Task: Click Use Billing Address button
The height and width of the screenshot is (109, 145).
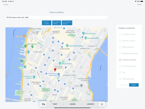Action: pyautogui.click(x=56, y=23)
